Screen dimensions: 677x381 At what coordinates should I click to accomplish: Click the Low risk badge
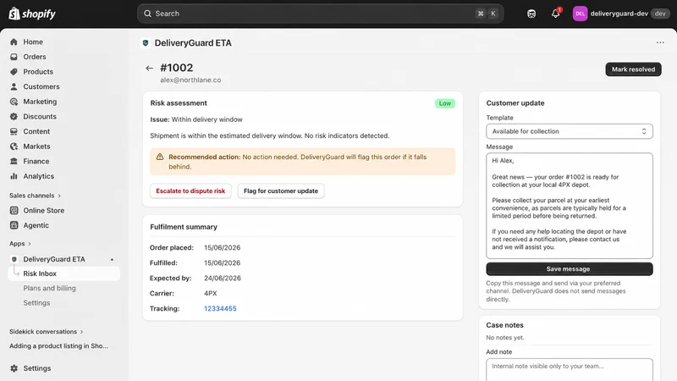click(445, 103)
